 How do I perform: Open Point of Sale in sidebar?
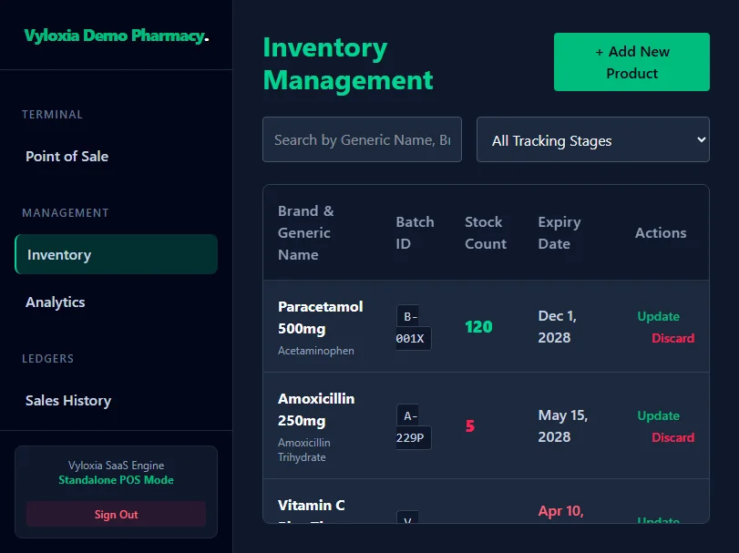67,157
